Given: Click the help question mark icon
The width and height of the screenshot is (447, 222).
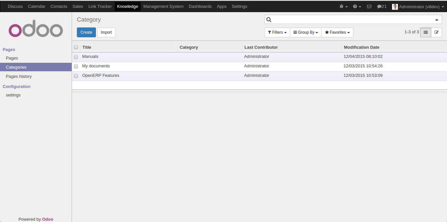Looking at the screenshot, I should click(355, 6).
